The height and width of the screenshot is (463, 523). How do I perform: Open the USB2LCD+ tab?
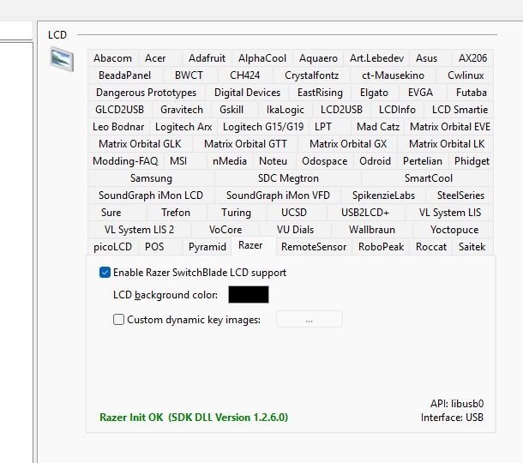(x=365, y=213)
